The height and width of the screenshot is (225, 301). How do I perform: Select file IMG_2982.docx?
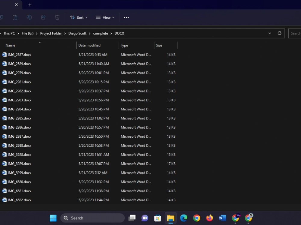19,91
